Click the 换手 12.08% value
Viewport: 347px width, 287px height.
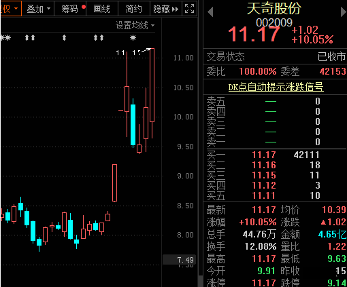point(261,246)
